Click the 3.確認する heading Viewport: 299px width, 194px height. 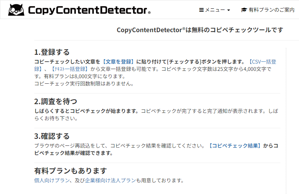(x=52, y=136)
